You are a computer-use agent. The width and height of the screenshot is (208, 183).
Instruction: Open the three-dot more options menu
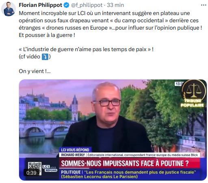tap(204, 5)
